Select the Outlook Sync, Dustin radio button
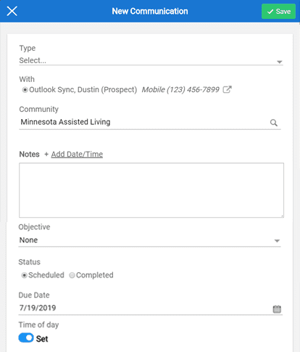Screen dimensions: 300x352 coord(25,90)
